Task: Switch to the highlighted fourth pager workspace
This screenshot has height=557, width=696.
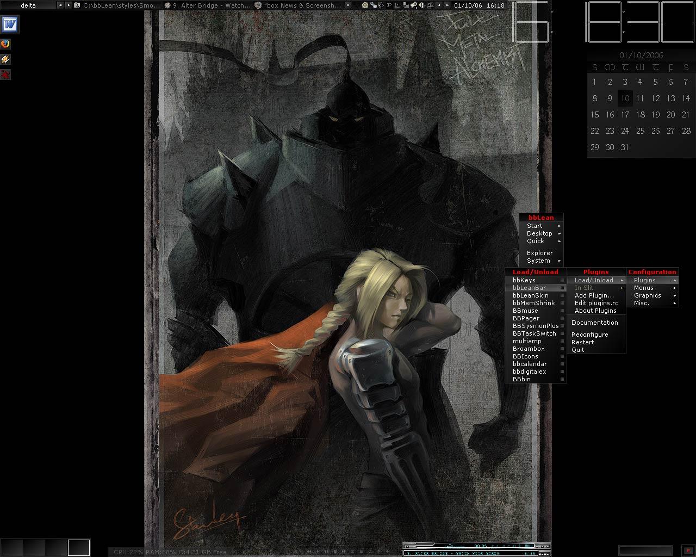Action: 78,547
